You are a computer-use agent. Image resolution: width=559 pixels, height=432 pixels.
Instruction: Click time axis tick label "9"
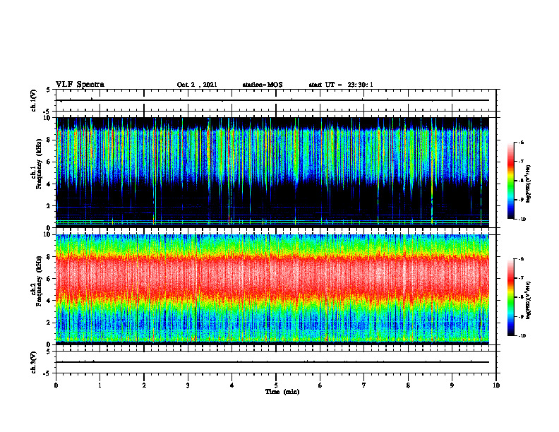tap(452, 385)
